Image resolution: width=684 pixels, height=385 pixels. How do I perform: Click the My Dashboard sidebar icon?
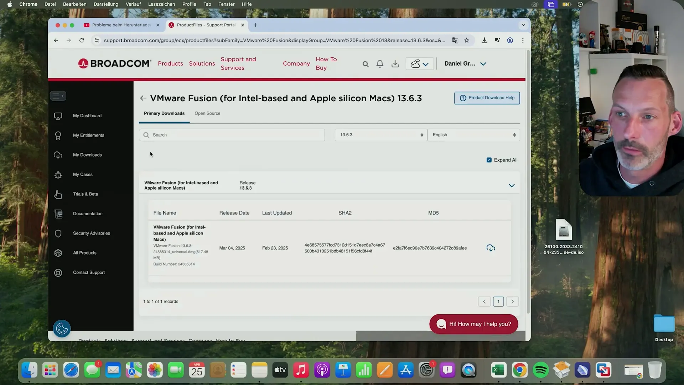58,116
